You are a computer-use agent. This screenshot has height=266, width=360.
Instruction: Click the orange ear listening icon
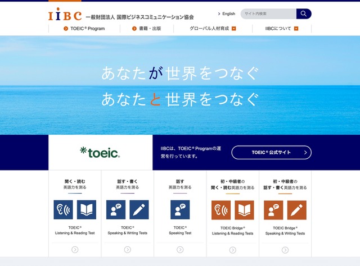point(221,210)
